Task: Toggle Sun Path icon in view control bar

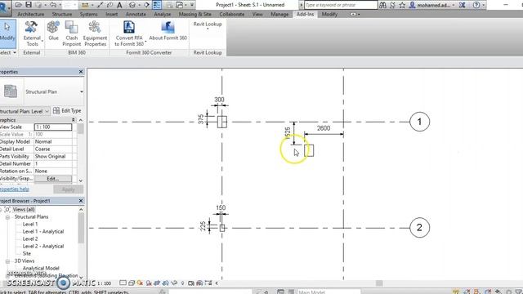Action: tap(140, 283)
